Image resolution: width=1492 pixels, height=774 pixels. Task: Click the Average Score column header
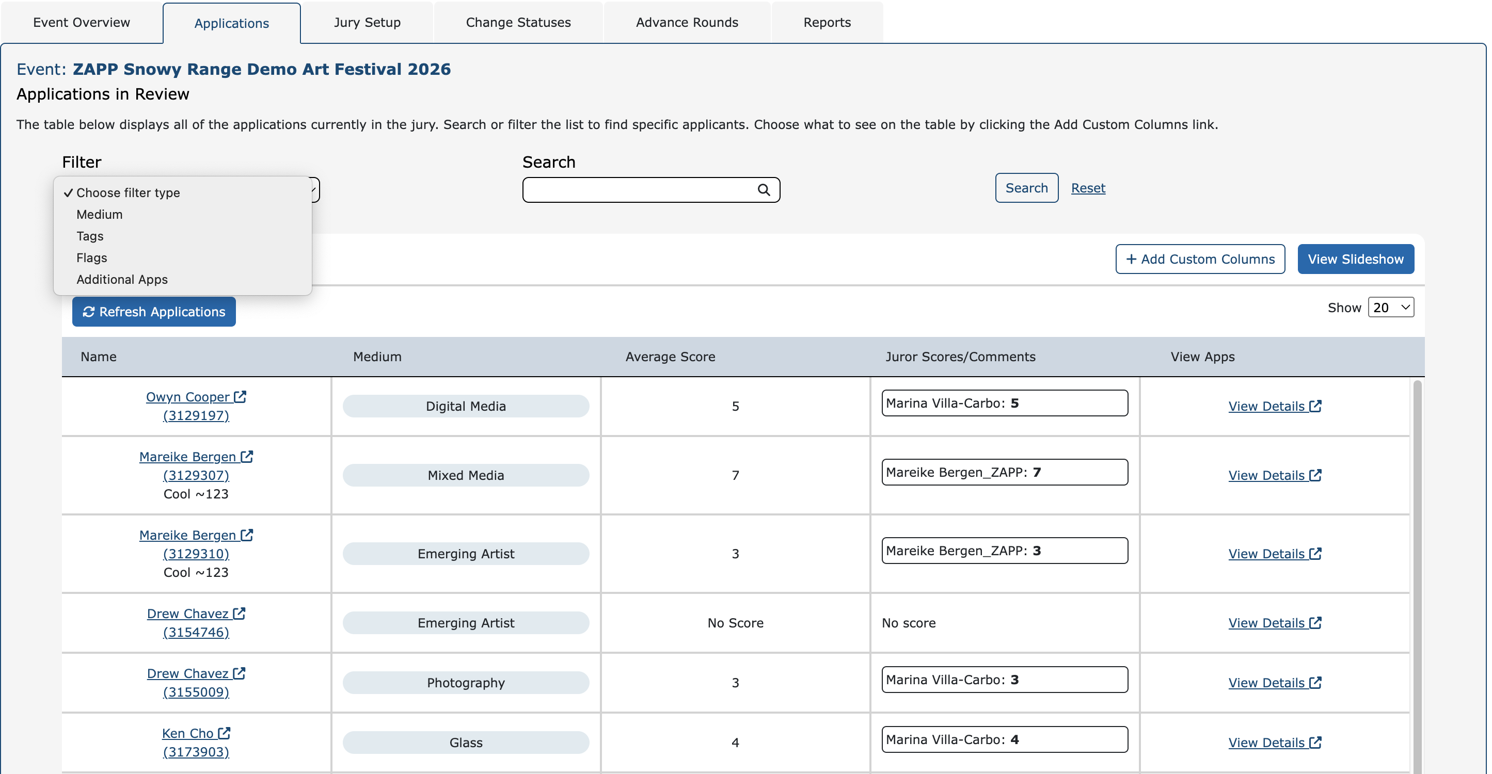(670, 357)
